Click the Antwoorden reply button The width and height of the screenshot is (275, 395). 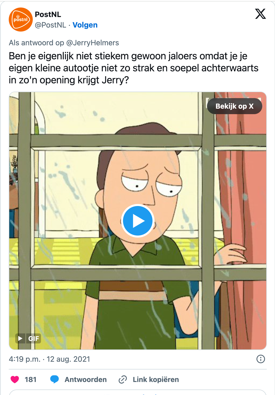point(86,379)
